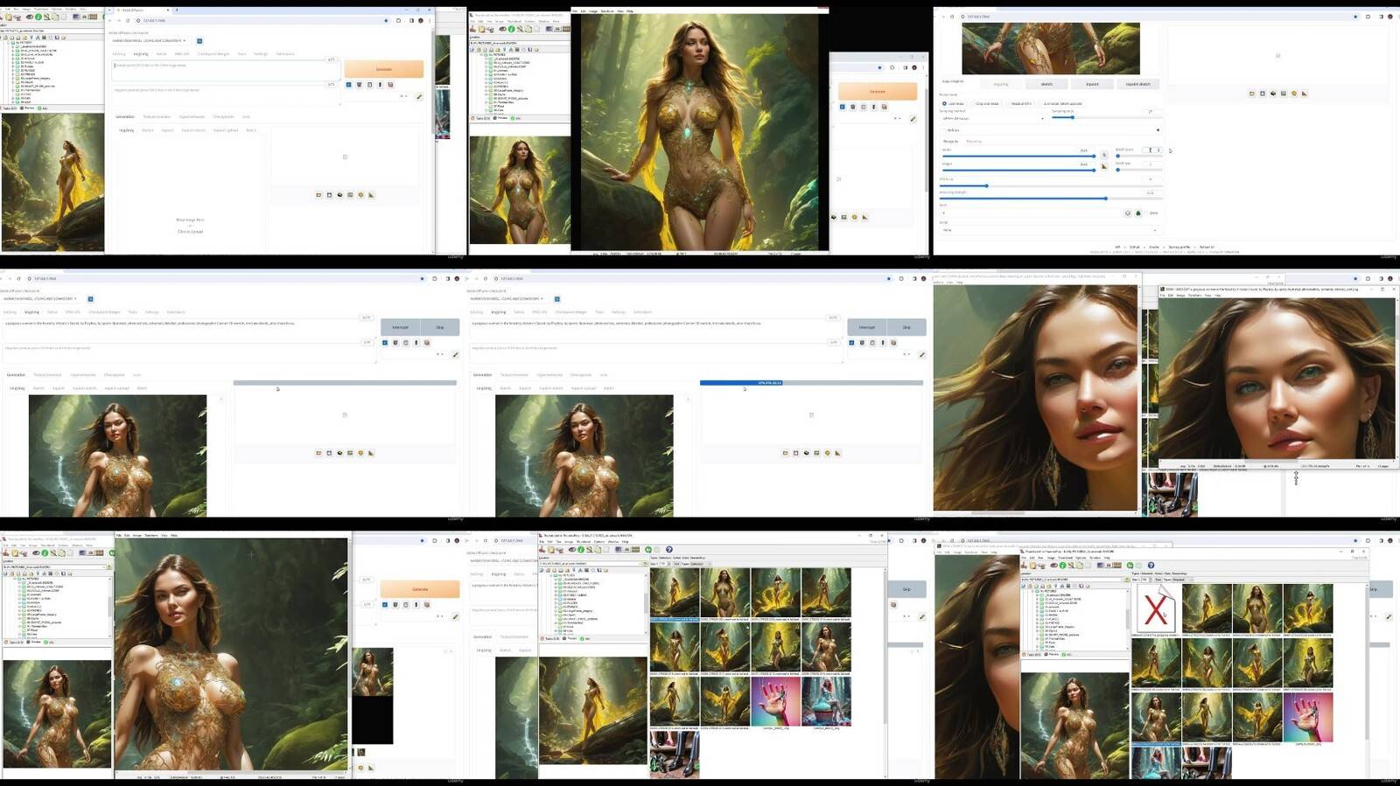Click output folder icon under blue progress bar

[785, 453]
